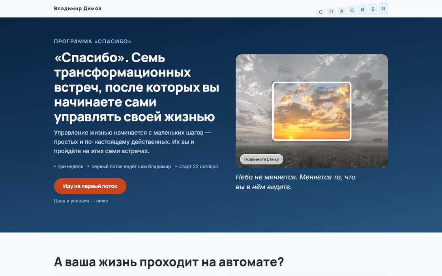
Task: Select the Б step tile in header
Action: 373,9
